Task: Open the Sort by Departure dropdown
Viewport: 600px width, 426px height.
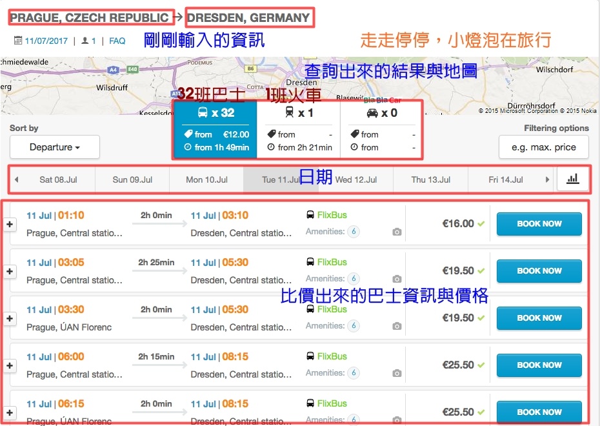Action: coord(55,147)
